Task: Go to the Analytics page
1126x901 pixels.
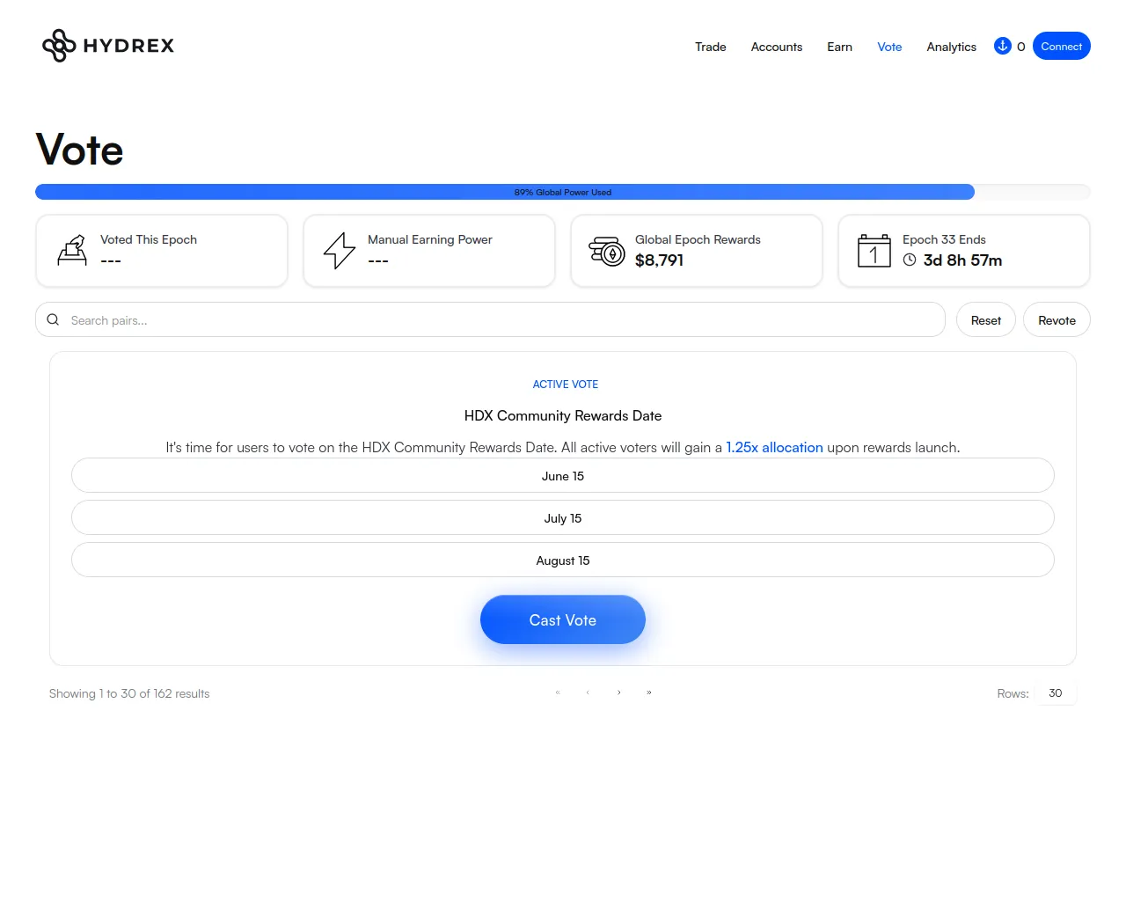Action: point(951,47)
